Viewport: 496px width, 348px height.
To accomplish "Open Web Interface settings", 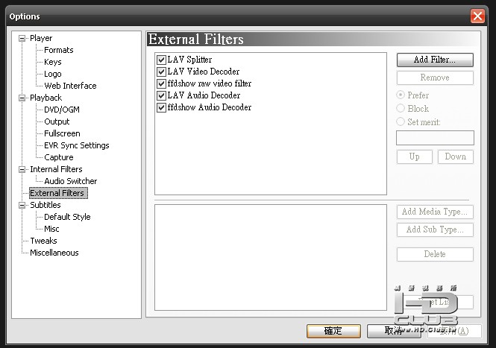I will pyautogui.click(x=70, y=86).
